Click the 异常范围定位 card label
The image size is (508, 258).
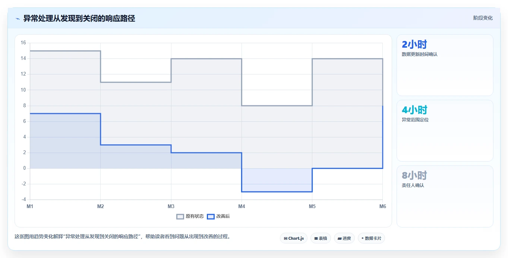tap(415, 120)
